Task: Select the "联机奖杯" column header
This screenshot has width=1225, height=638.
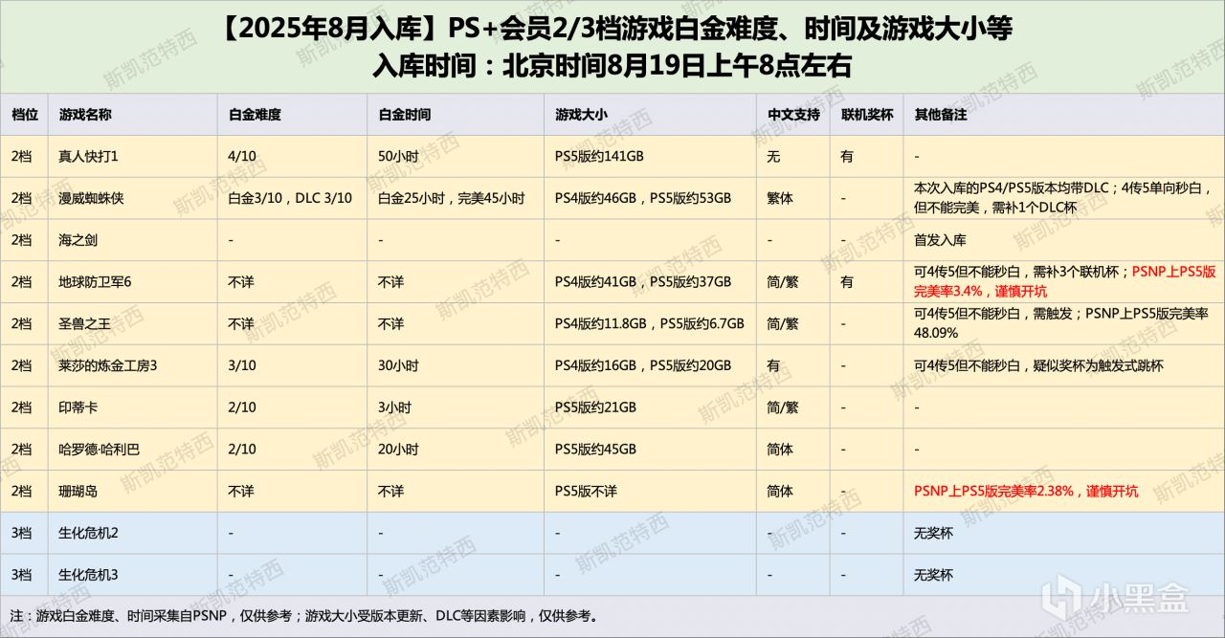Action: pos(867,114)
